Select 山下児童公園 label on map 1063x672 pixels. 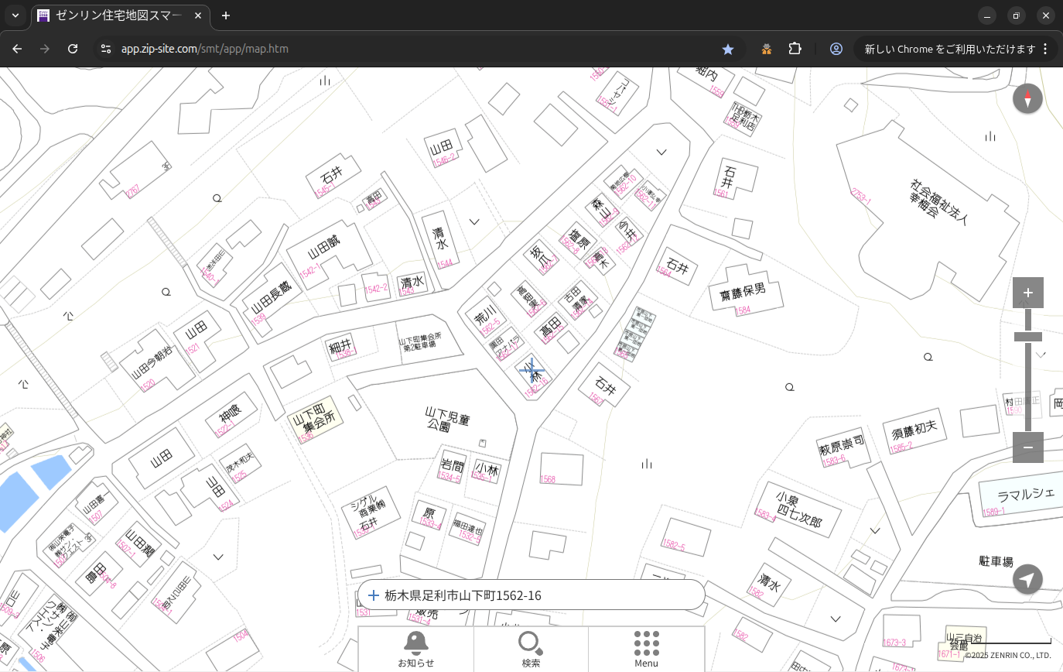point(448,420)
